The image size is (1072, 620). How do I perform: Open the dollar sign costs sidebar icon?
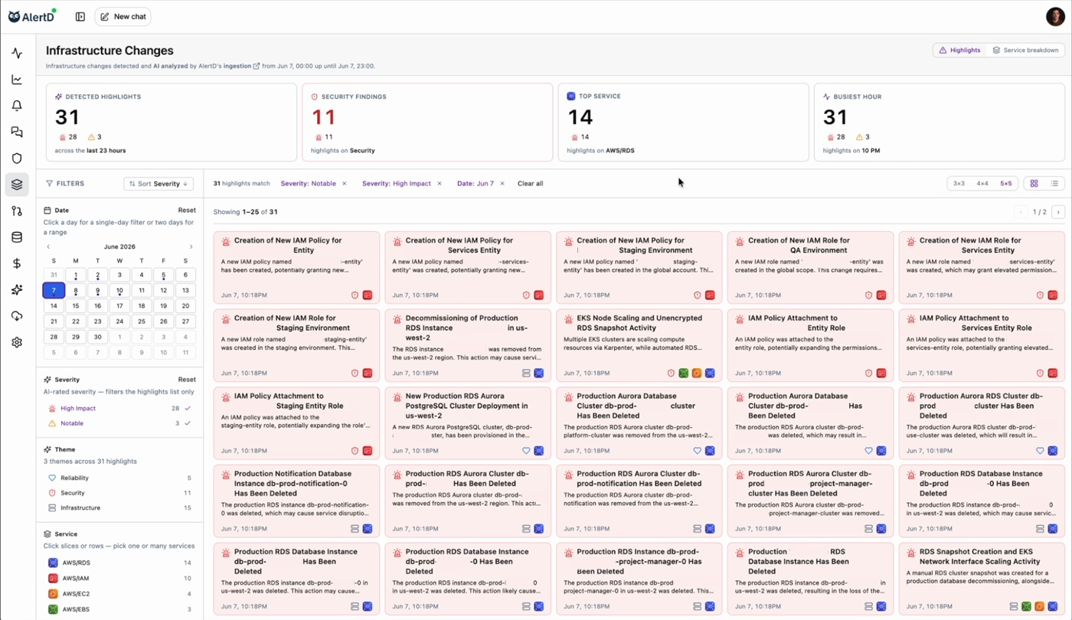(x=17, y=263)
